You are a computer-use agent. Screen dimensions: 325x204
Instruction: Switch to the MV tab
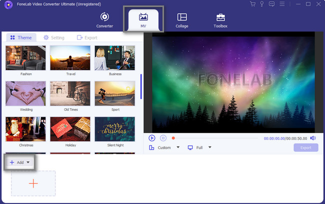143,20
